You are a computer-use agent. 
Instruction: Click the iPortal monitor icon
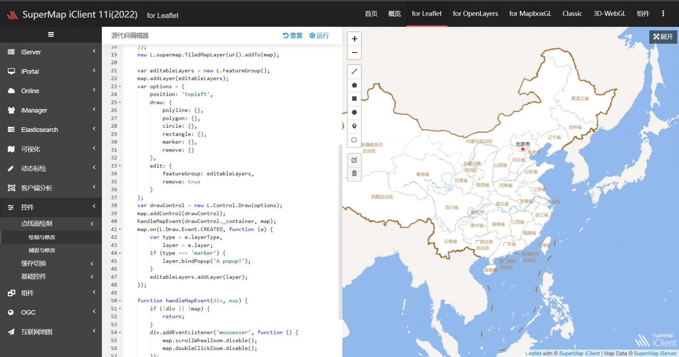[11, 71]
